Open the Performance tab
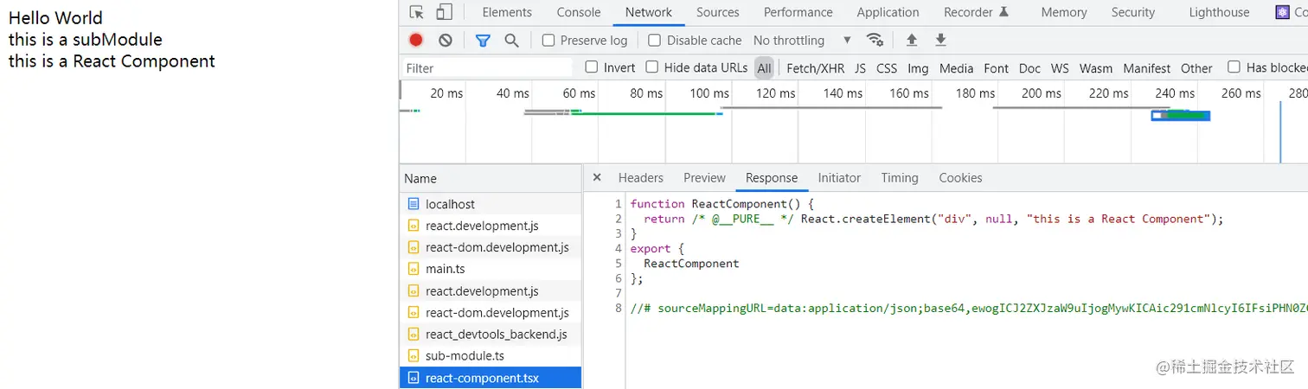This screenshot has width=1308, height=389. tap(798, 12)
